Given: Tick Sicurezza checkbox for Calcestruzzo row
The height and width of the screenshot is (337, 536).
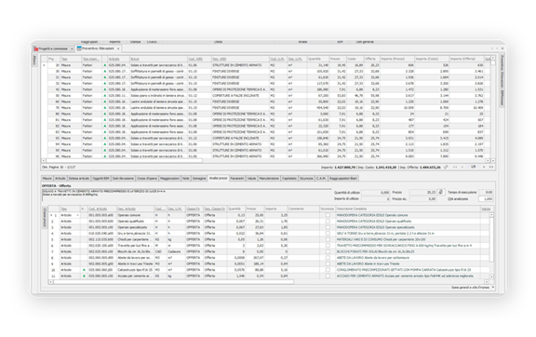Looking at the screenshot, I should coord(328,270).
